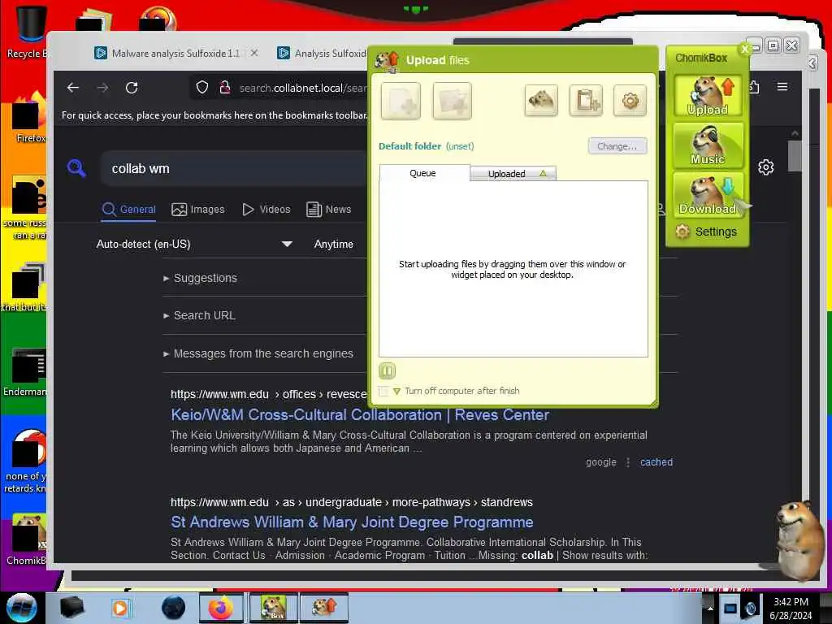Image resolution: width=832 pixels, height=624 pixels.
Task: Select the News search category
Action: tap(329, 210)
